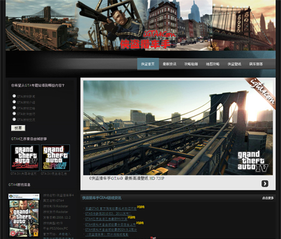Image resolution: width=281 pixels, height=239 pixels.
Task: Open the GTA5 2010 E3 news link
Action: (108, 213)
